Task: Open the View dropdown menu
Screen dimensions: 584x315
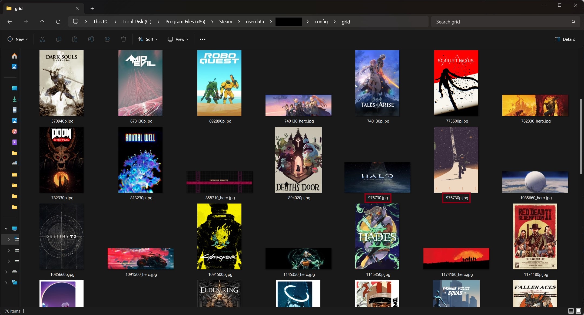Action: (x=178, y=39)
